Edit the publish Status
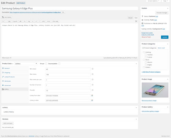The height and width of the screenshot is (138, 171). [x=157, y=16]
